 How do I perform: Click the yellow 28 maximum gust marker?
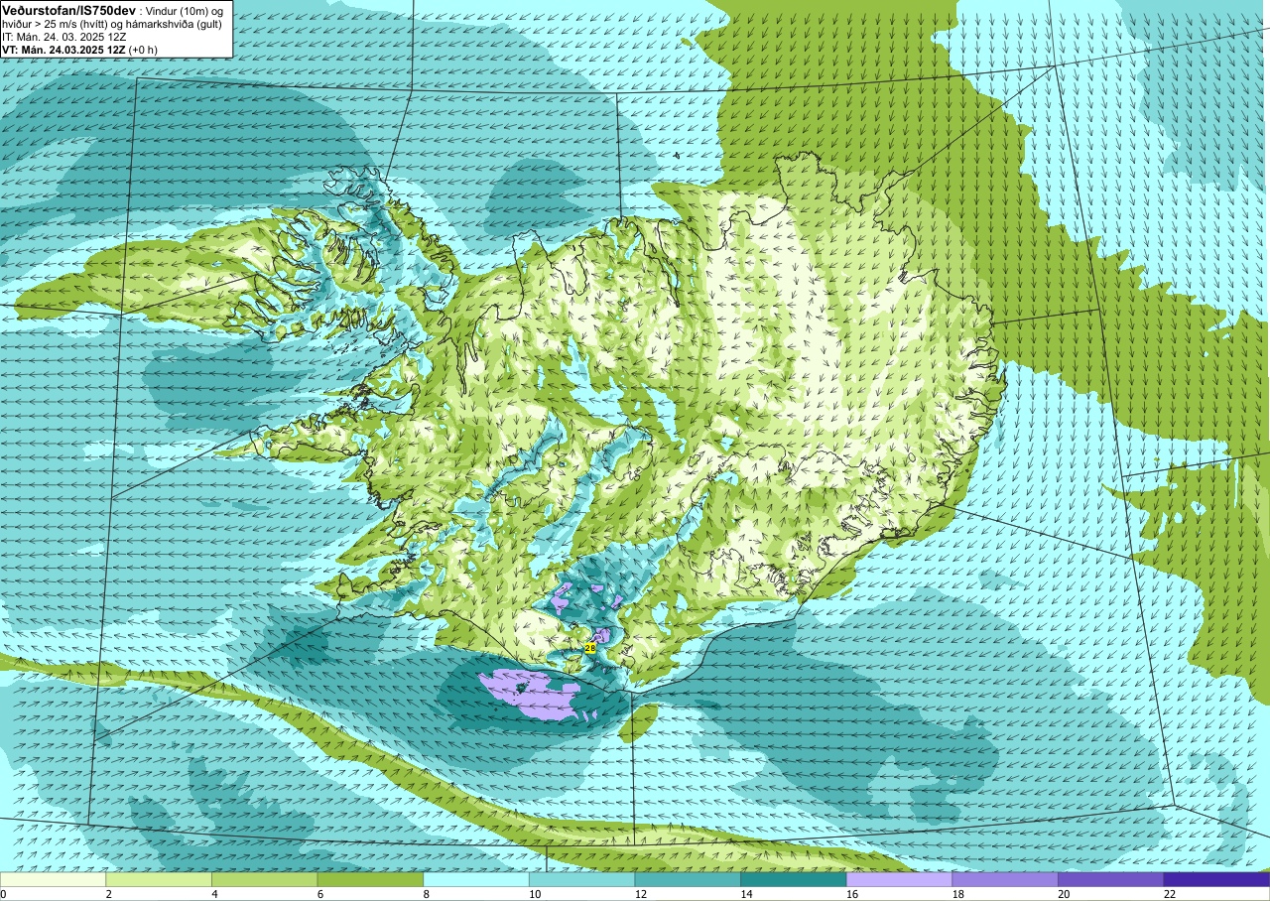tap(590, 648)
